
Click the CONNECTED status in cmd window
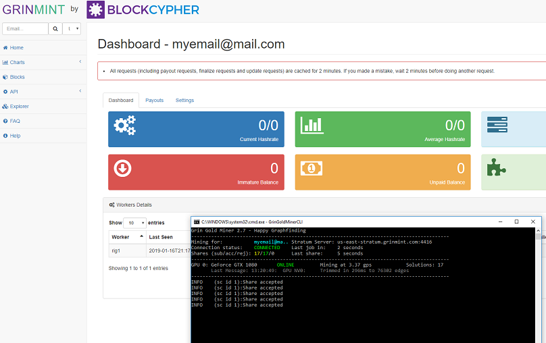[267, 248]
